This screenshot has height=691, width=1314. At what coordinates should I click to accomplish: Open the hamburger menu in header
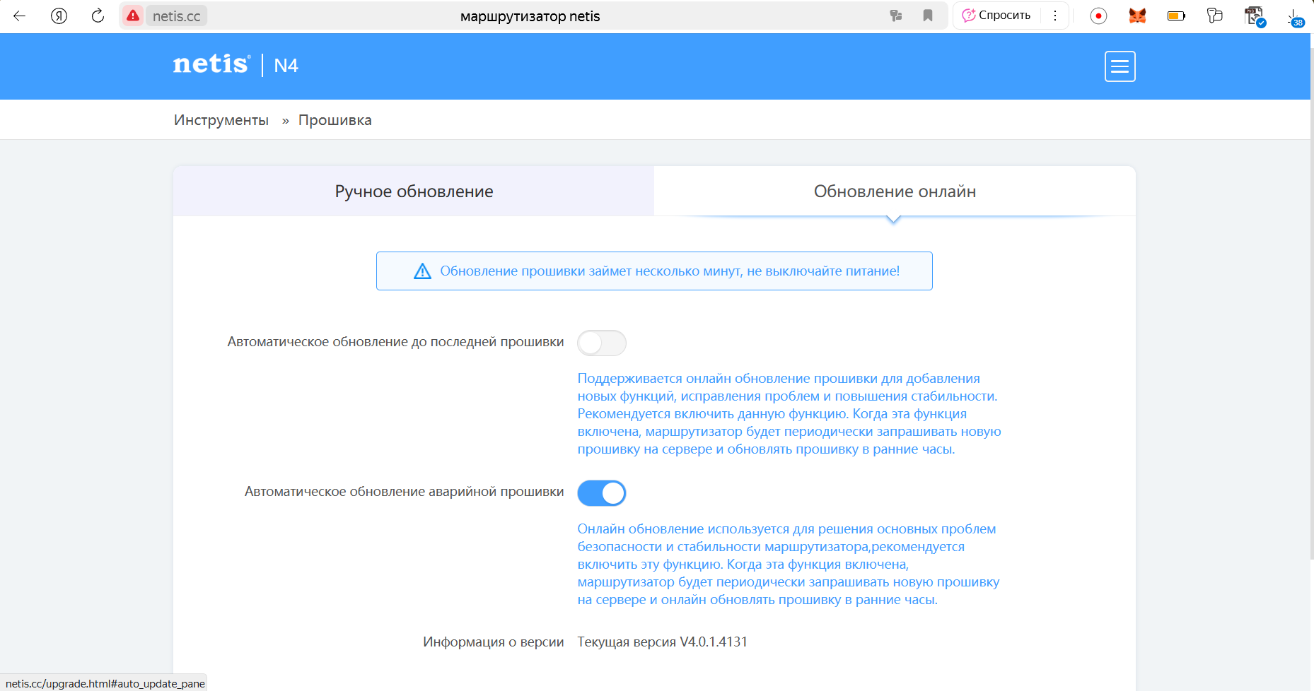click(x=1120, y=66)
